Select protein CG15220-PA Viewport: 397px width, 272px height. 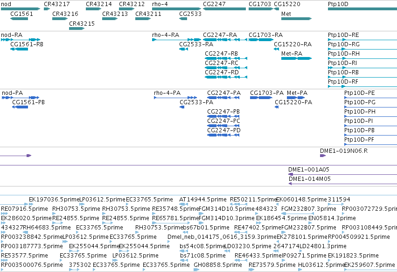click(x=277, y=107)
